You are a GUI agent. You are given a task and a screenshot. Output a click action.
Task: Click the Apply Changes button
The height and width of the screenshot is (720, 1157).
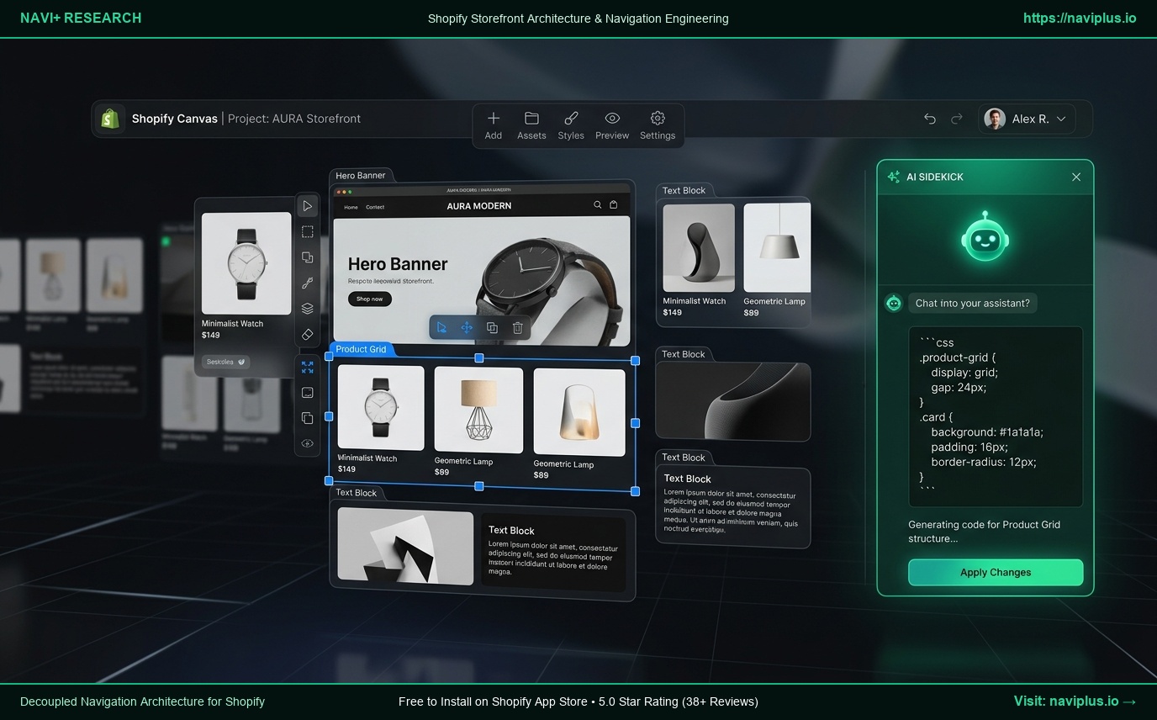tap(996, 573)
